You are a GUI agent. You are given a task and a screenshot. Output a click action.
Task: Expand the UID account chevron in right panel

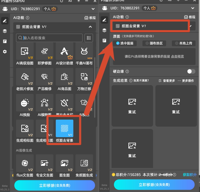point(193,8)
